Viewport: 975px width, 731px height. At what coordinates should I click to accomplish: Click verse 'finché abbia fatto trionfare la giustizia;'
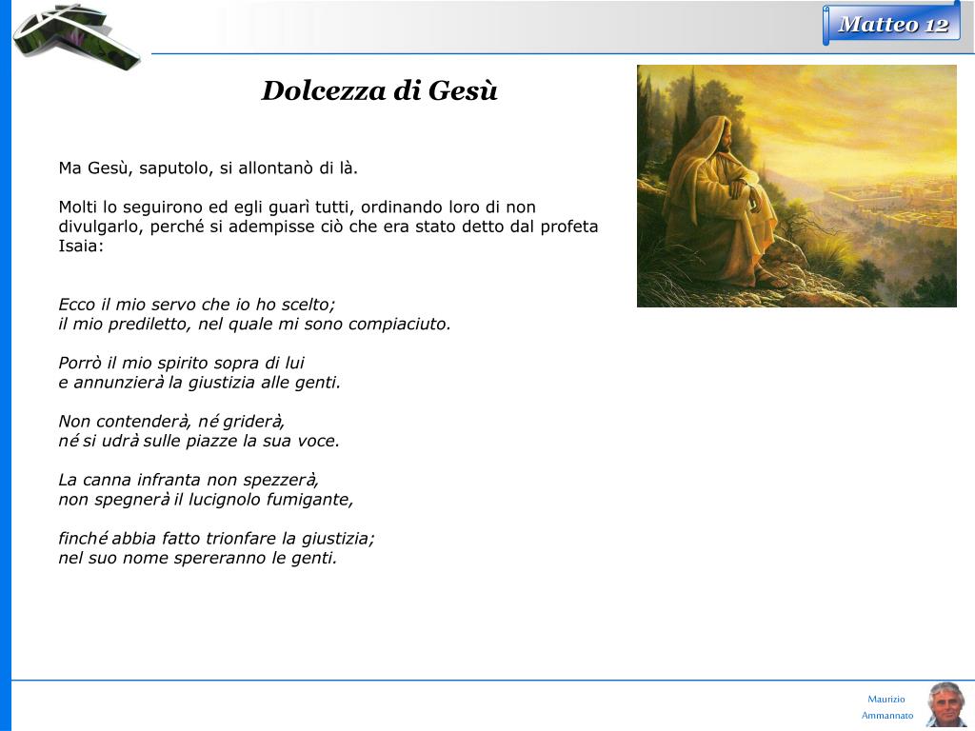coord(216,539)
